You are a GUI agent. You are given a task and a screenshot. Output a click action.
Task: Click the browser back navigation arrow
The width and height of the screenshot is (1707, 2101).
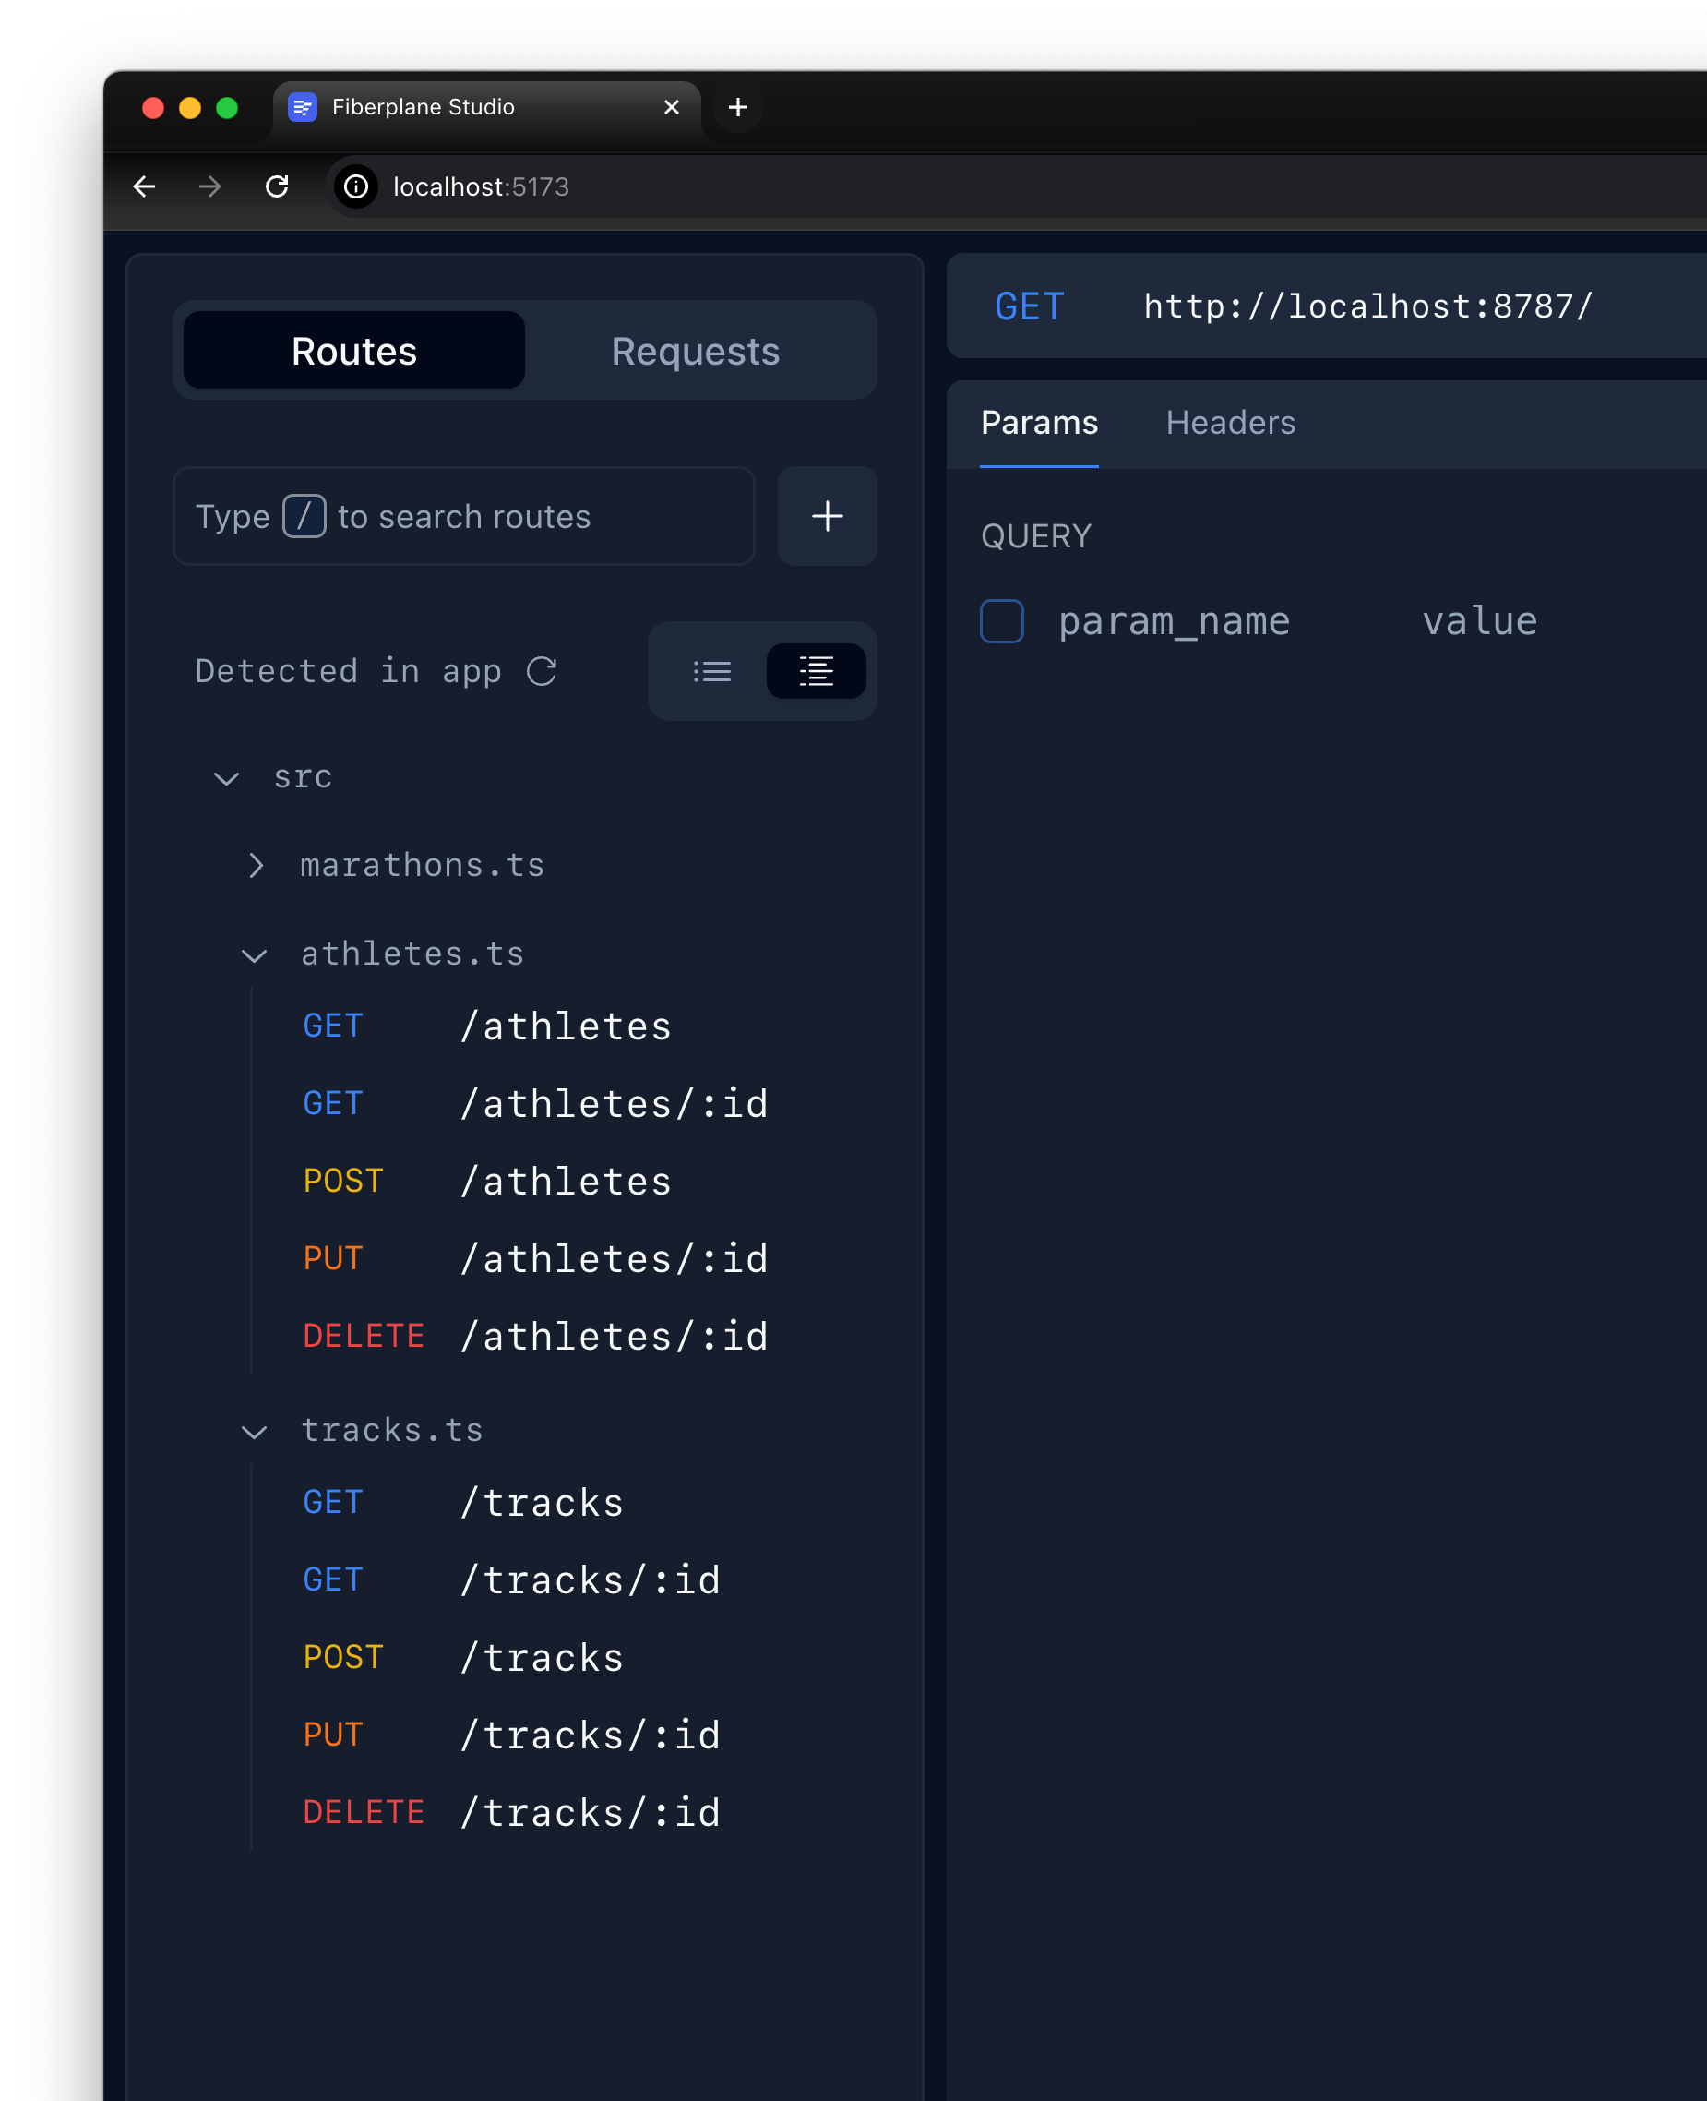[144, 186]
